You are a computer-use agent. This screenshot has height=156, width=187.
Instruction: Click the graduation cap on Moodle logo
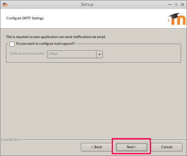pyautogui.click(x=174, y=16)
